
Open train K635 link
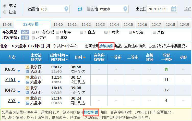(10, 69)
